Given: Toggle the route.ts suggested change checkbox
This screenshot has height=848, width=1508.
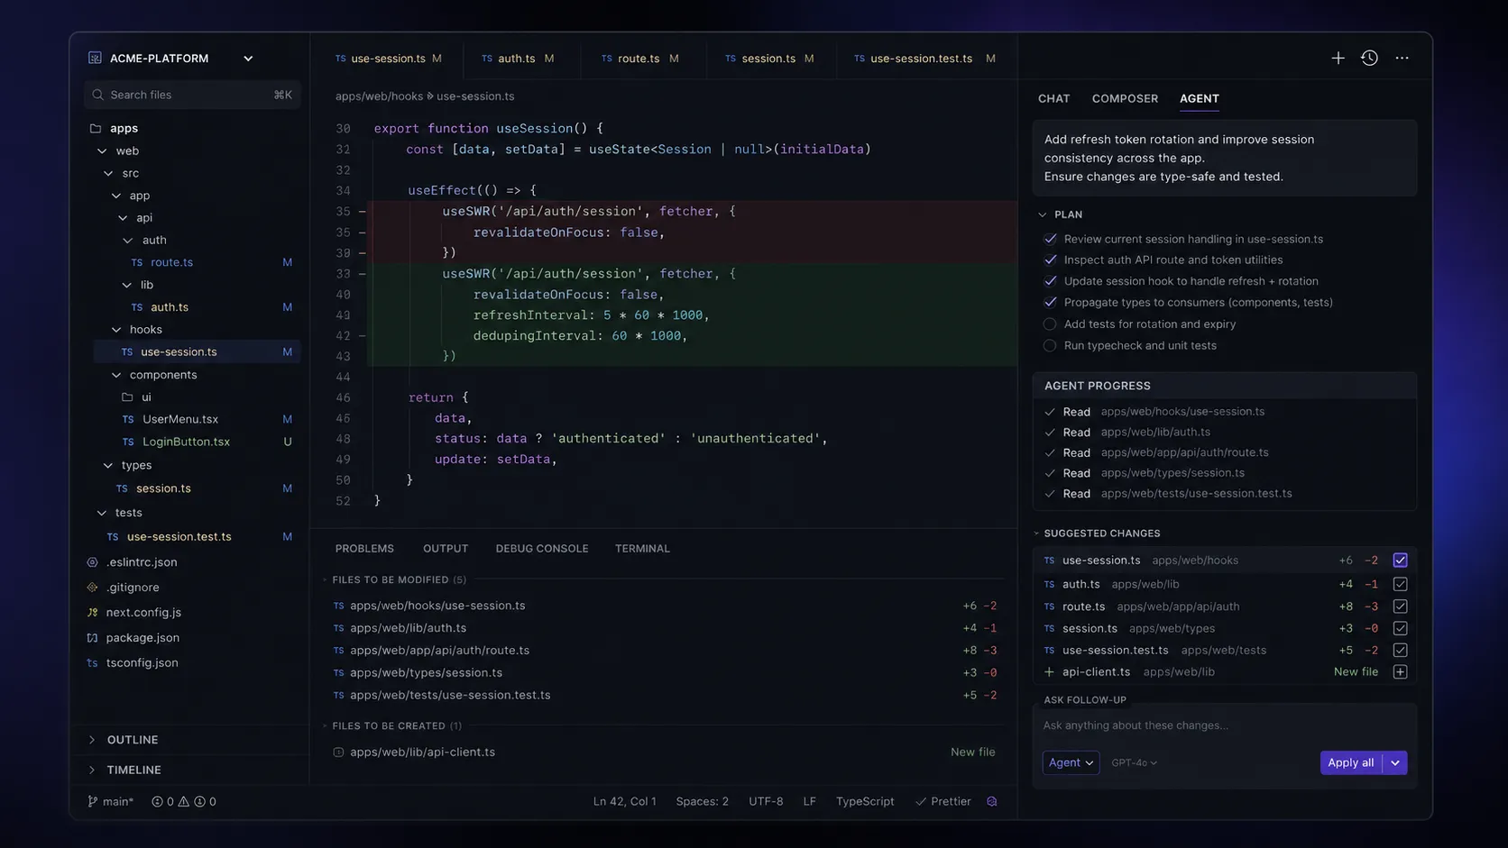Looking at the screenshot, I should coord(1400,607).
